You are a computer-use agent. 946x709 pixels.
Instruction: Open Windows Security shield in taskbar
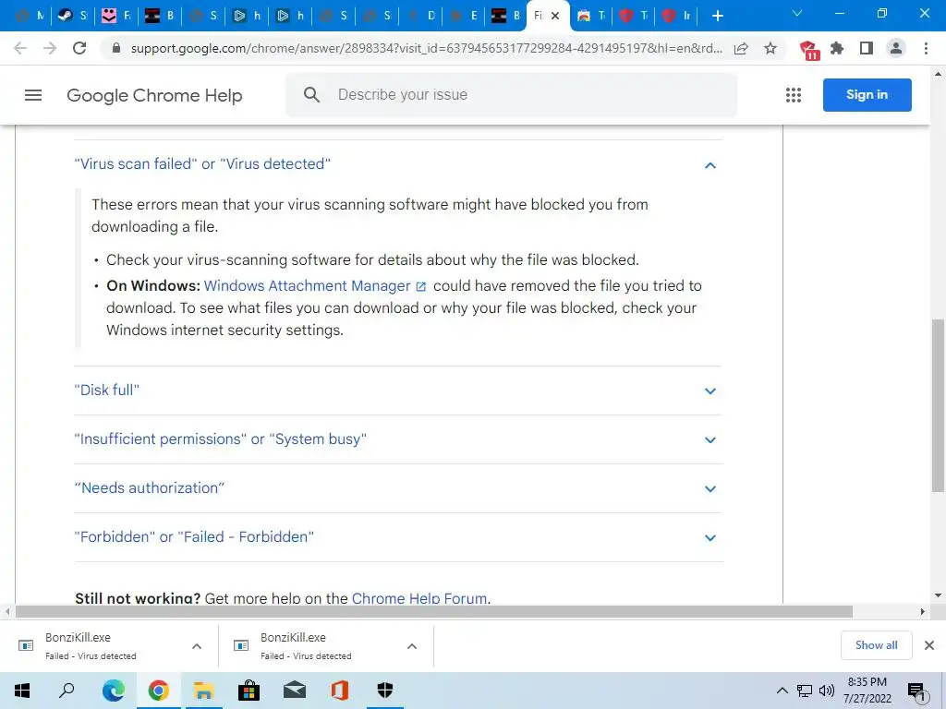coord(385,691)
